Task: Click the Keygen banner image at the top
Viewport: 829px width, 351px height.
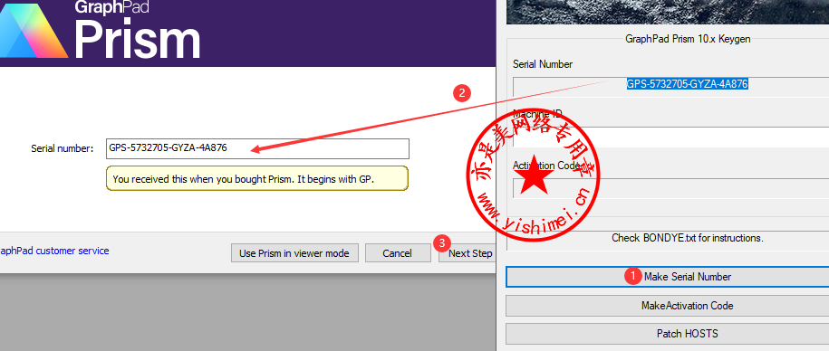Action: point(668,12)
